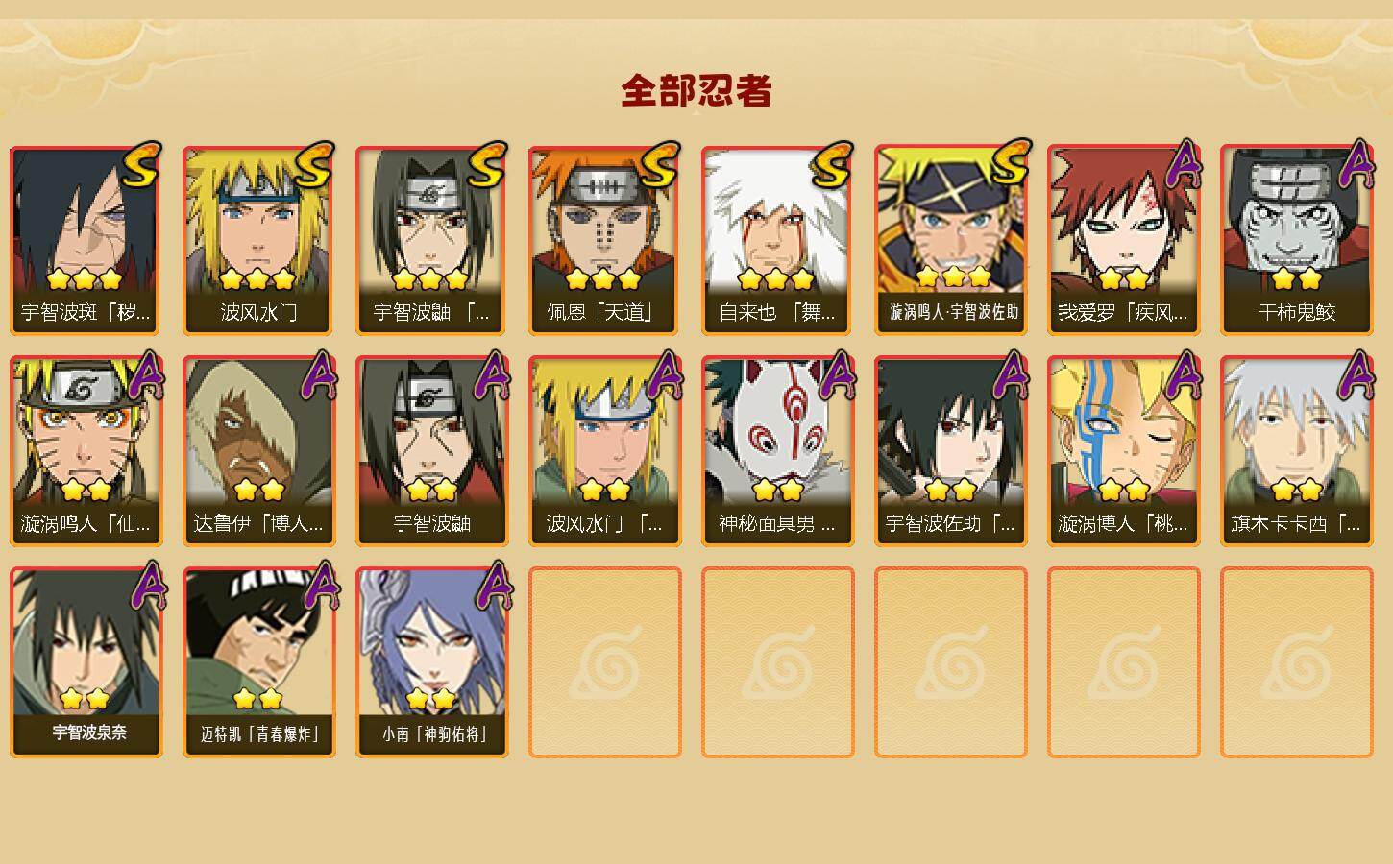
Task: Click the star rating on 自来也 card
Action: 778,279
